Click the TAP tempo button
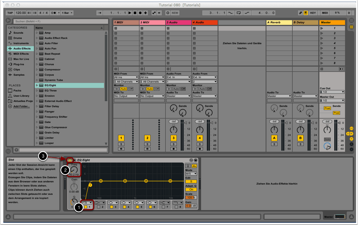Image resolution: width=358 pixels, height=225 pixels. coord(10,13)
